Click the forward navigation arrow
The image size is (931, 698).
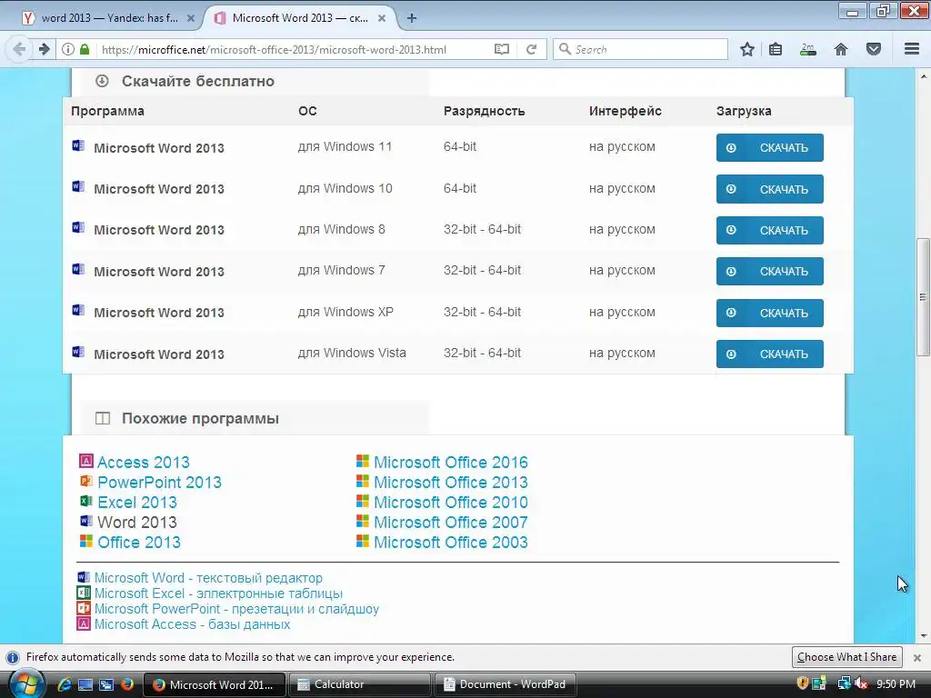pyautogui.click(x=44, y=49)
